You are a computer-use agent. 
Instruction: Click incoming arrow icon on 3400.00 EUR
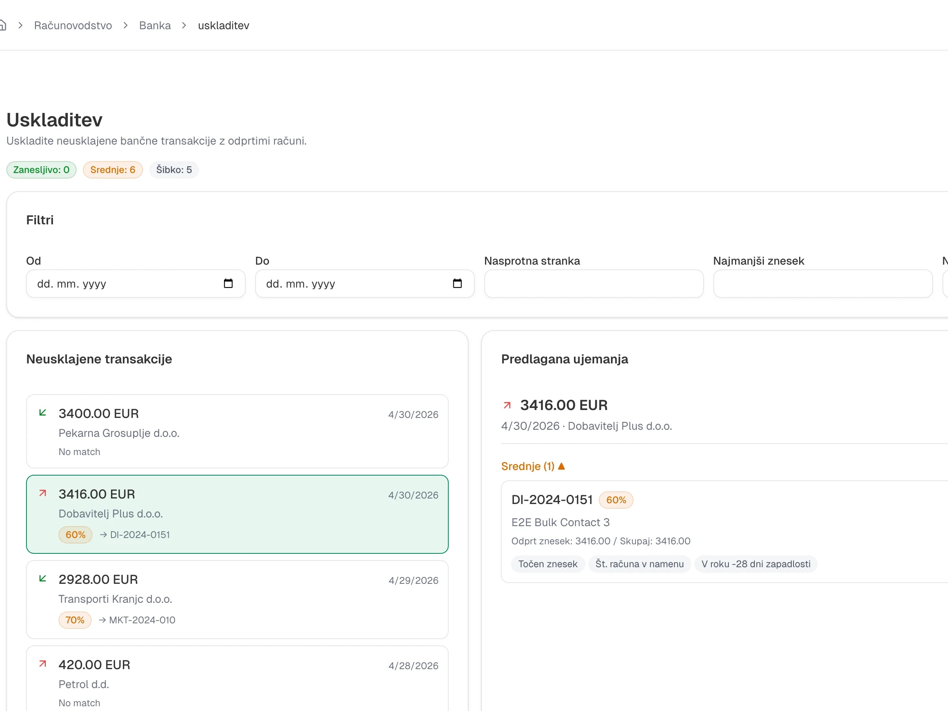tap(42, 412)
